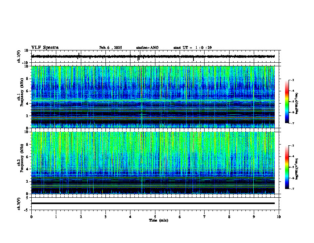Select the date text Feb. 6, 2025
The image size is (314, 243).
111,48
